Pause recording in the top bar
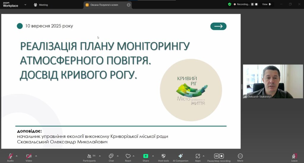This screenshot has width=304, height=163. coord(252,4)
